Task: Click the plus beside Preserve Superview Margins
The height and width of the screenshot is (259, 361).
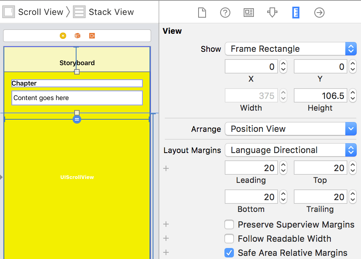Action: pos(166,224)
